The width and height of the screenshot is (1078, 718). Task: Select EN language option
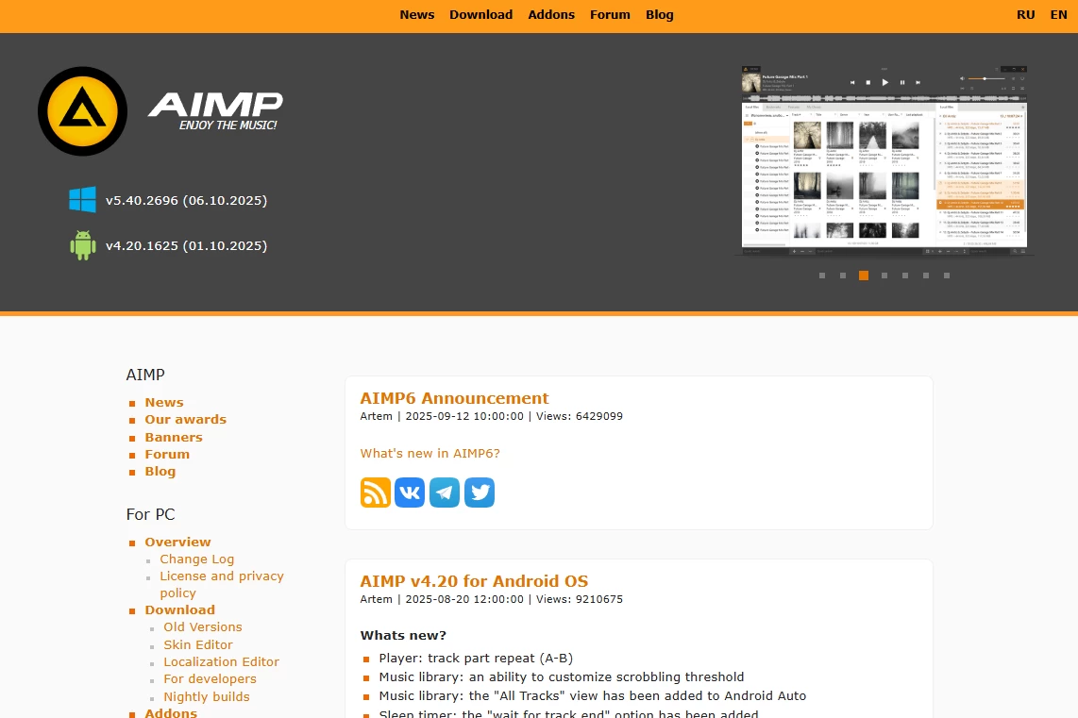(x=1058, y=14)
